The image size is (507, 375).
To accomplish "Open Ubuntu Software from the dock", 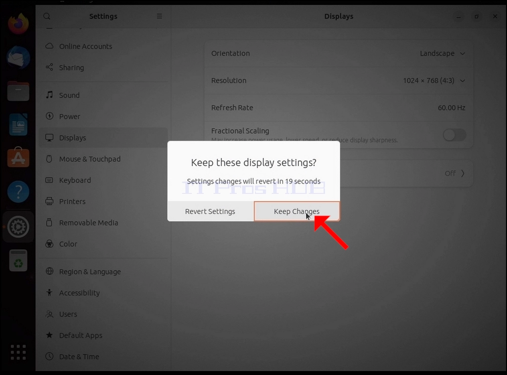I will coord(18,158).
